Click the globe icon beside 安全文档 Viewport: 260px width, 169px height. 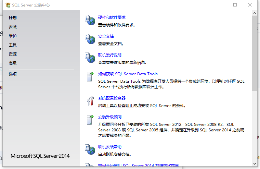pyautogui.click(x=90, y=39)
